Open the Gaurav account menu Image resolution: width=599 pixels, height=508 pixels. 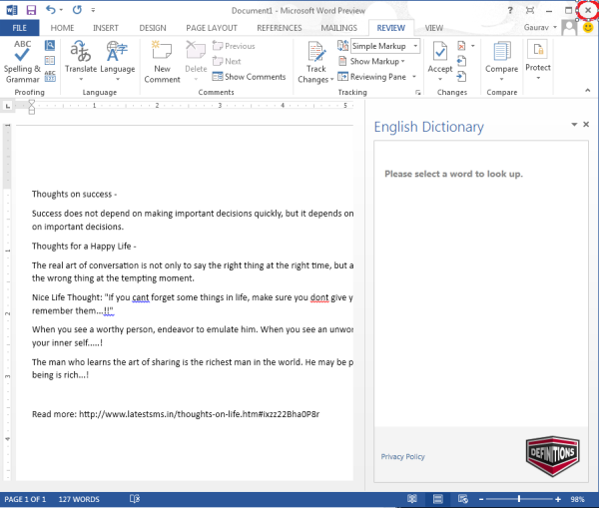pyautogui.click(x=540, y=28)
